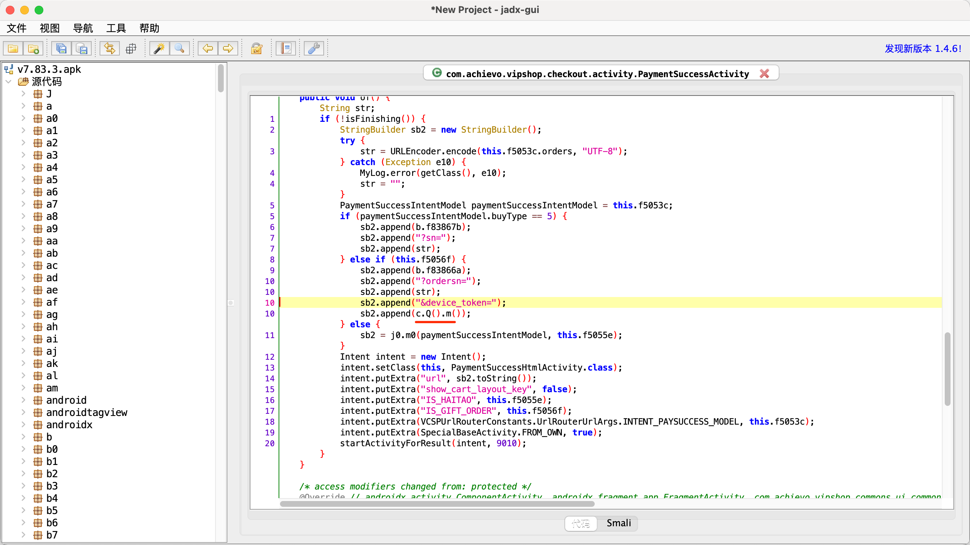The image size is (970, 545).
Task: Select the b5 package icon
Action: (38, 510)
